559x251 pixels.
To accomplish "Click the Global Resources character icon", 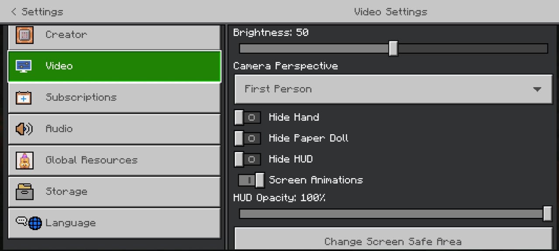I will tap(24, 160).
